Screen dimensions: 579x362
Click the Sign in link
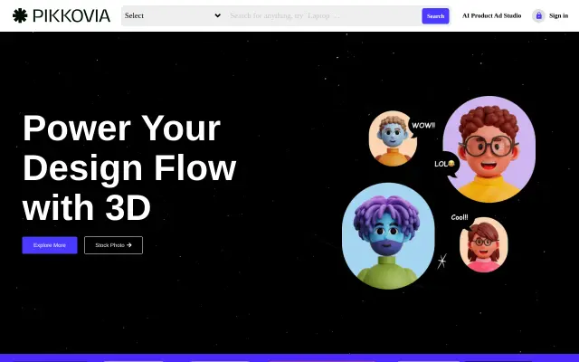(x=558, y=15)
